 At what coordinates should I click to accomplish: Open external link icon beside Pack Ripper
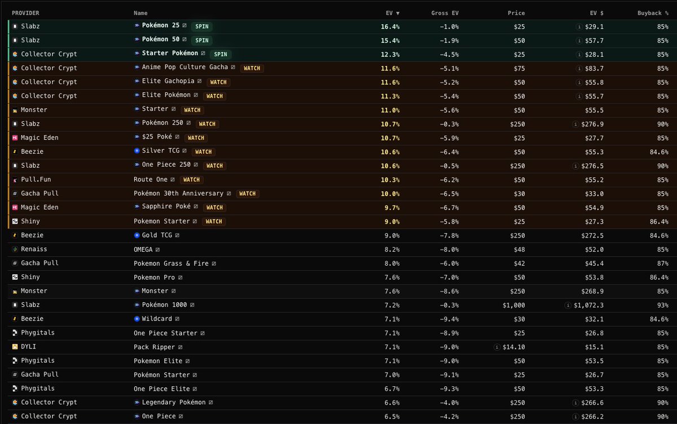point(181,347)
